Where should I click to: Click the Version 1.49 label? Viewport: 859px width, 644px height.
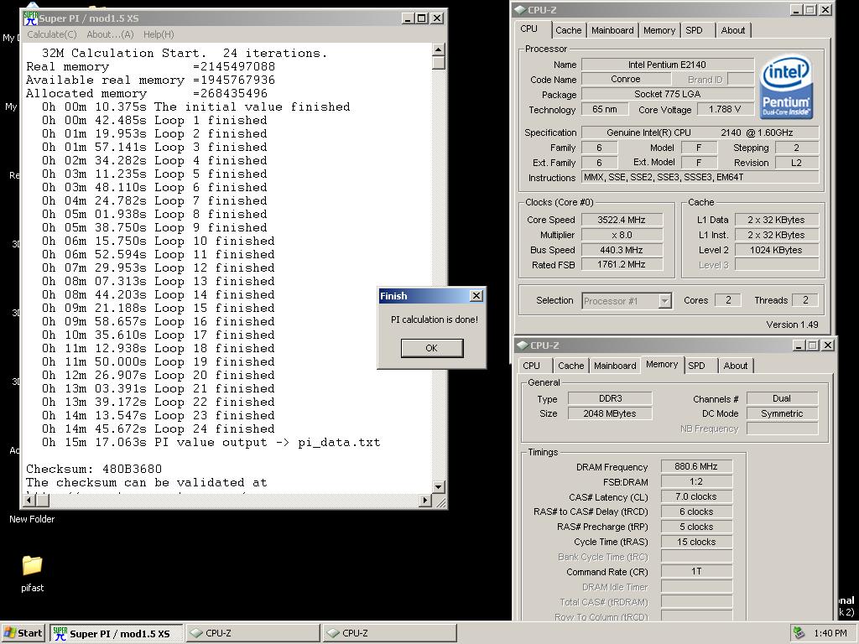792,325
